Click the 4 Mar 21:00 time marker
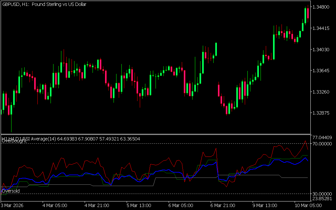Image resolution: width=336 pixels, height=210 pixels. pyautogui.click(x=97, y=205)
